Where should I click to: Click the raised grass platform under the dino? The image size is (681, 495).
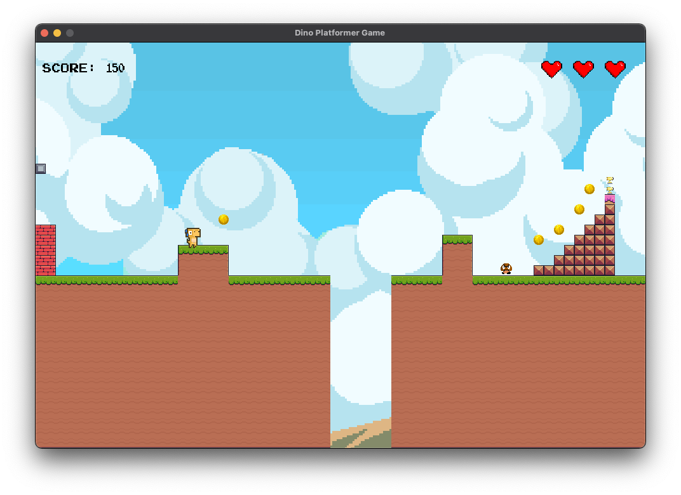pos(203,261)
